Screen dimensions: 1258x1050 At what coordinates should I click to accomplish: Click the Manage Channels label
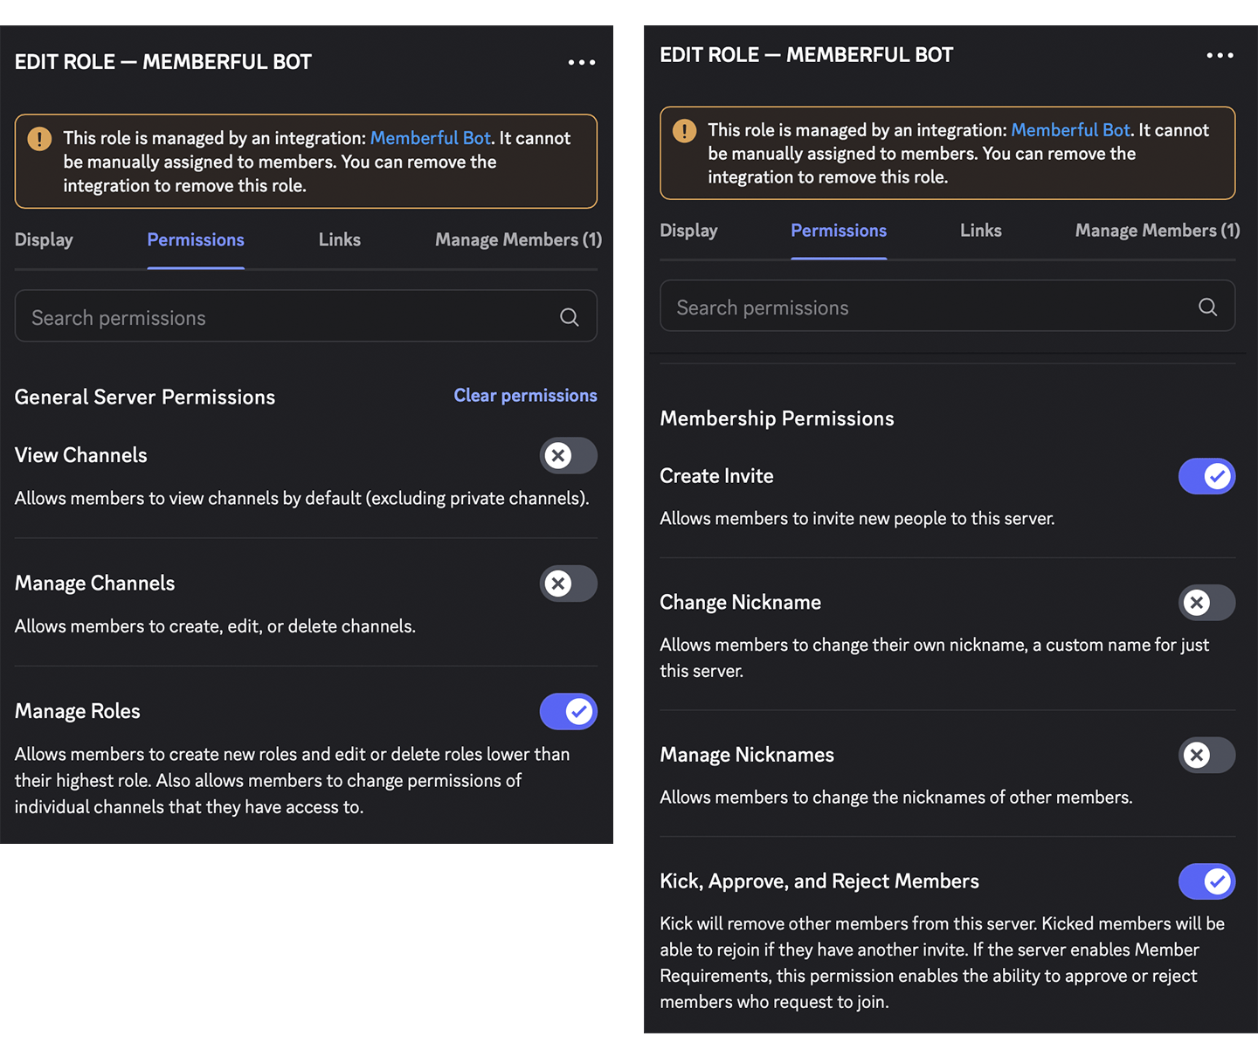coord(95,584)
